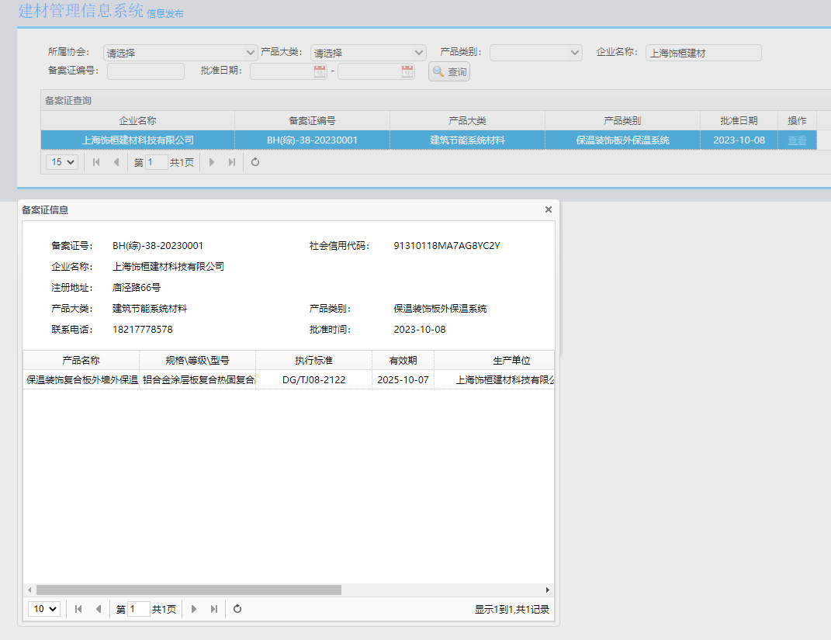Click the 建材管理信息系统 title
831x640 pixels.
point(81,11)
